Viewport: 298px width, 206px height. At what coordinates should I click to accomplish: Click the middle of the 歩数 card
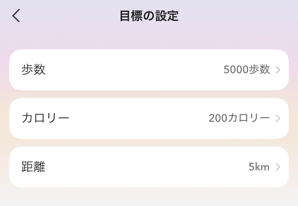(149, 70)
